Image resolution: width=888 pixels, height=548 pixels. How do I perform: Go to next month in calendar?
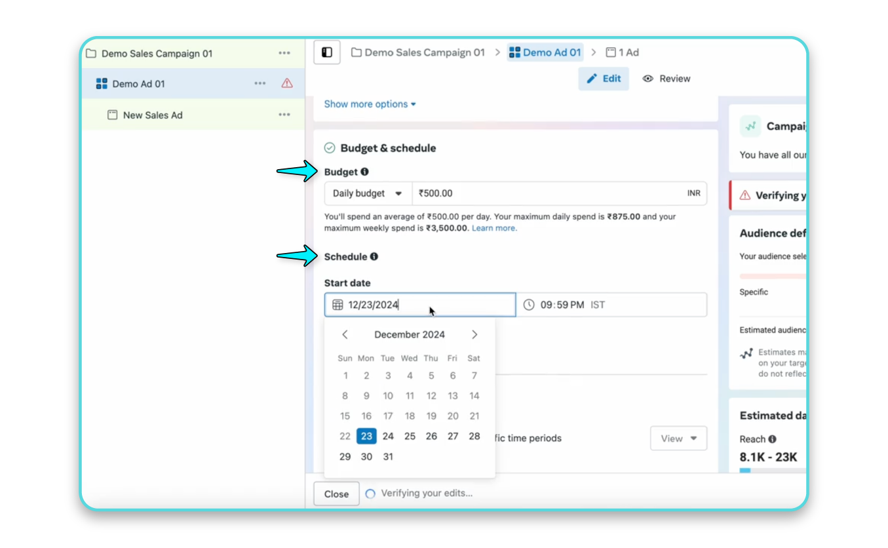pyautogui.click(x=474, y=335)
